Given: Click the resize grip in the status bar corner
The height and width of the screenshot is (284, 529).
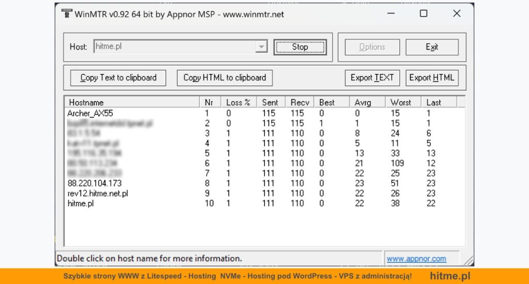Looking at the screenshot, I should click(469, 260).
